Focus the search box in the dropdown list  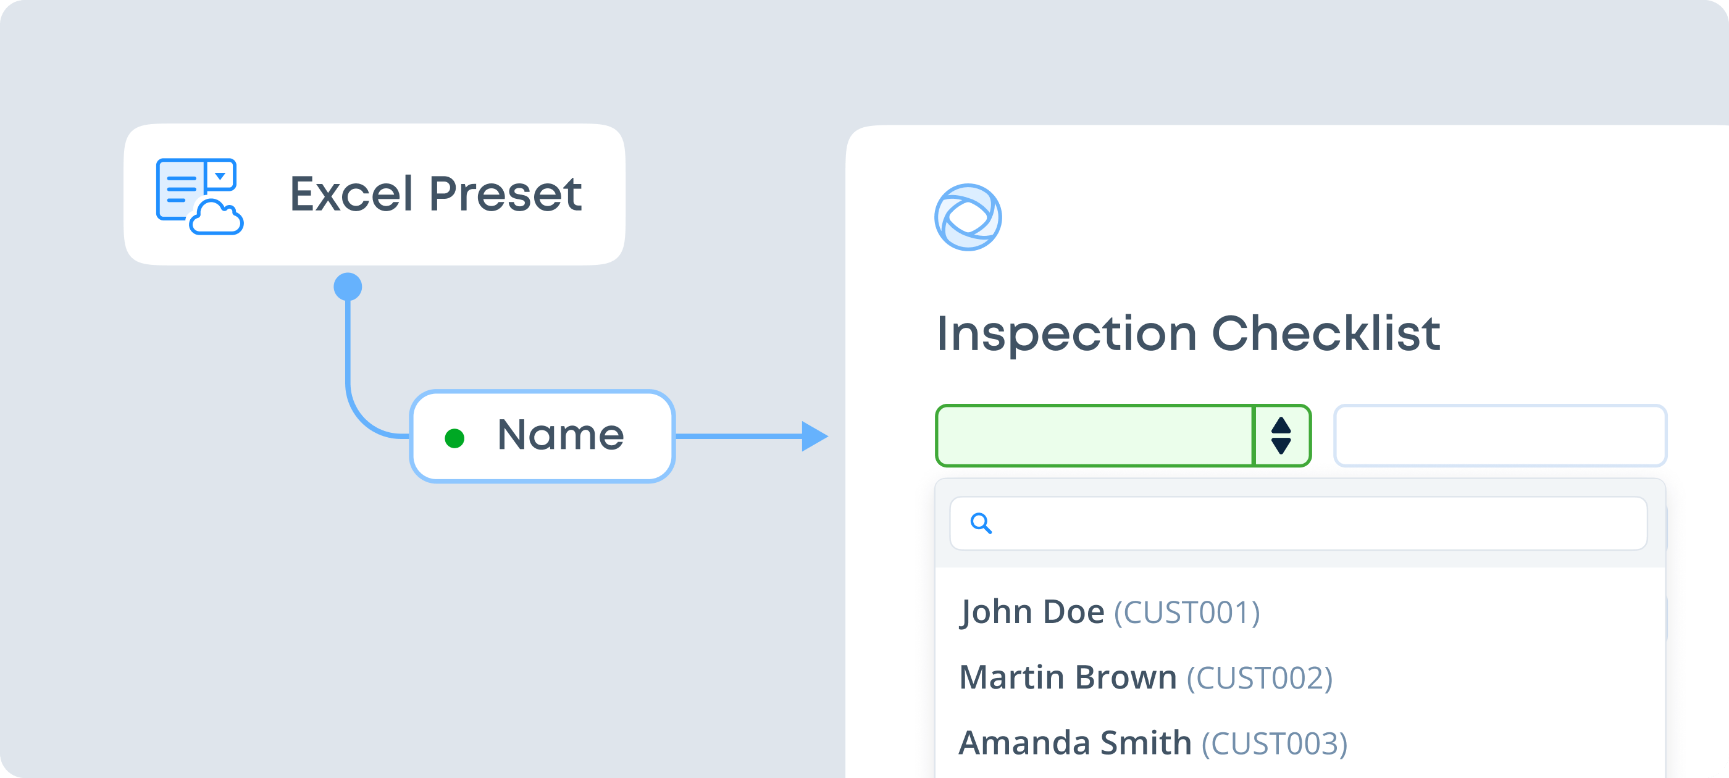[x=1315, y=523]
